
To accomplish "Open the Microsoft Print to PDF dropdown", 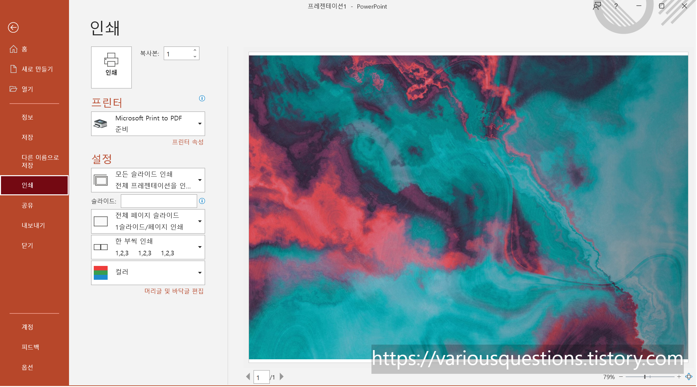I will click(148, 124).
